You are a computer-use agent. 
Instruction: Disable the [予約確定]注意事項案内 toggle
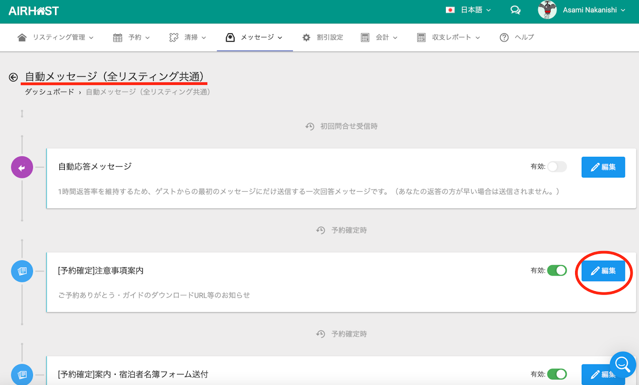tap(557, 271)
